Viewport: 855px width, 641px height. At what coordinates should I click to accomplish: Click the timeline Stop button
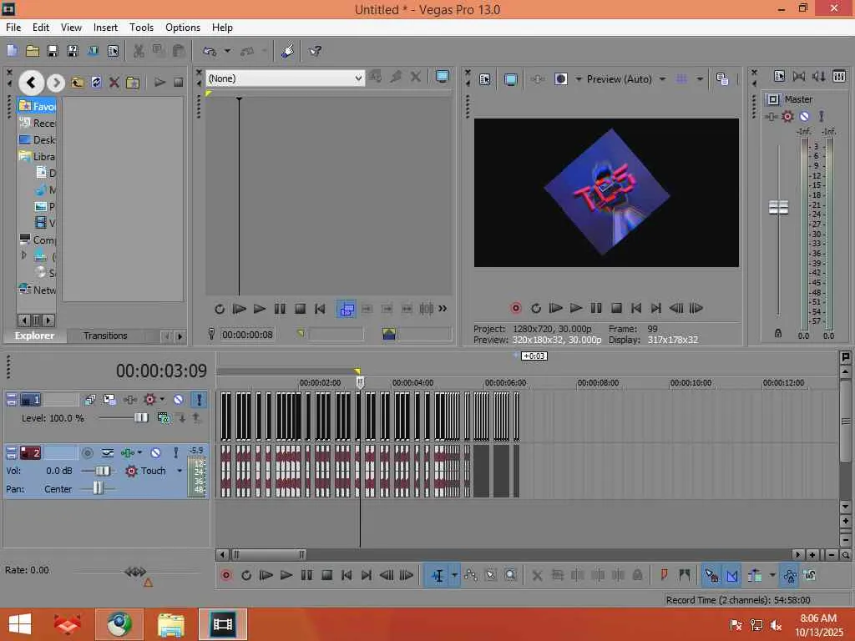(326, 576)
